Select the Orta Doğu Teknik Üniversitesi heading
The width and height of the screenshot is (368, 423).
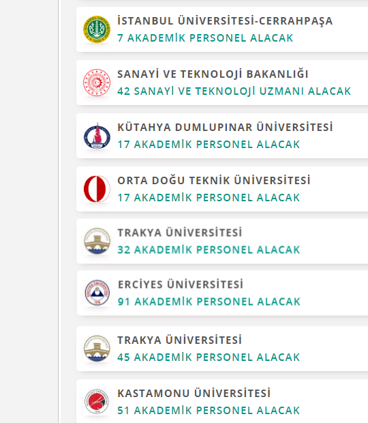point(214,180)
